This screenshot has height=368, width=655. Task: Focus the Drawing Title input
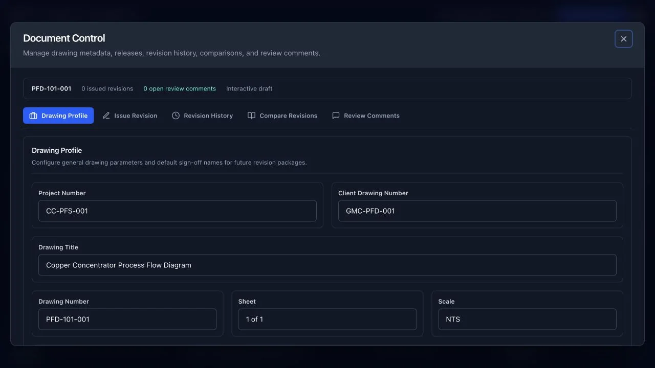tap(327, 265)
